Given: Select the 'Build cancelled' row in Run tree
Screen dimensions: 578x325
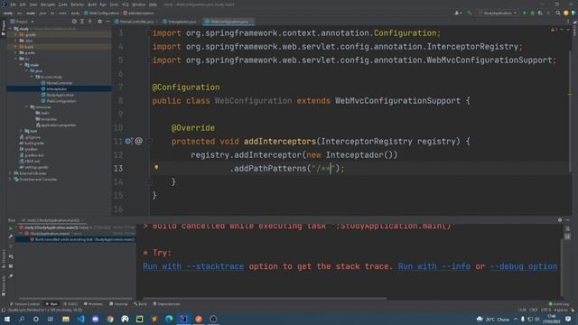Looking at the screenshot, I should [75, 239].
